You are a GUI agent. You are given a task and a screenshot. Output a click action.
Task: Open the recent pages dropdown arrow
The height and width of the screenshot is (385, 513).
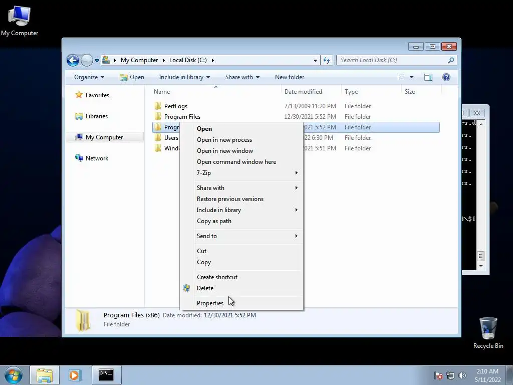click(97, 61)
